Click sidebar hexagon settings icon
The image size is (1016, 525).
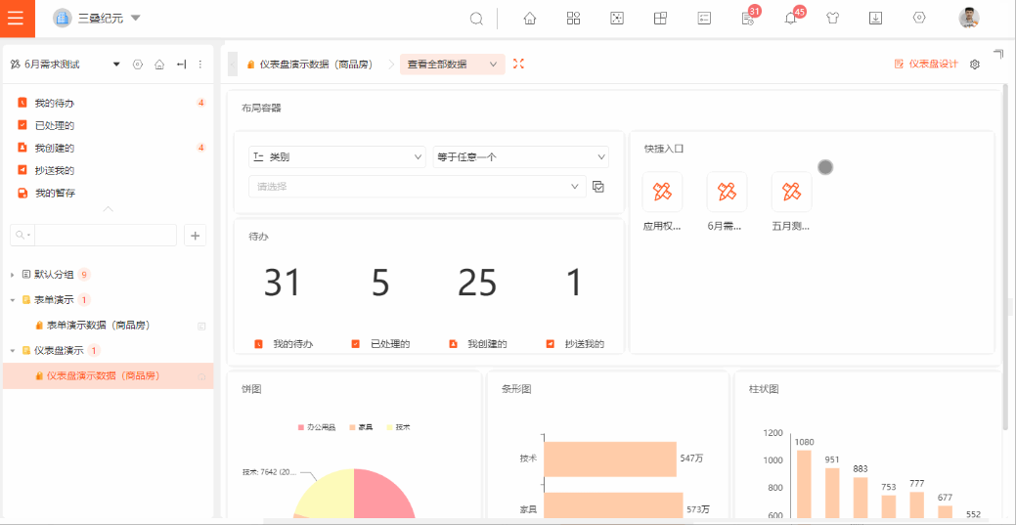click(137, 65)
